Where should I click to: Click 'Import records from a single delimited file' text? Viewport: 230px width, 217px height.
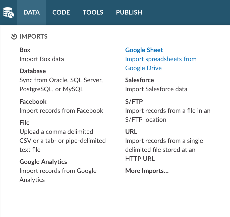[164, 150]
